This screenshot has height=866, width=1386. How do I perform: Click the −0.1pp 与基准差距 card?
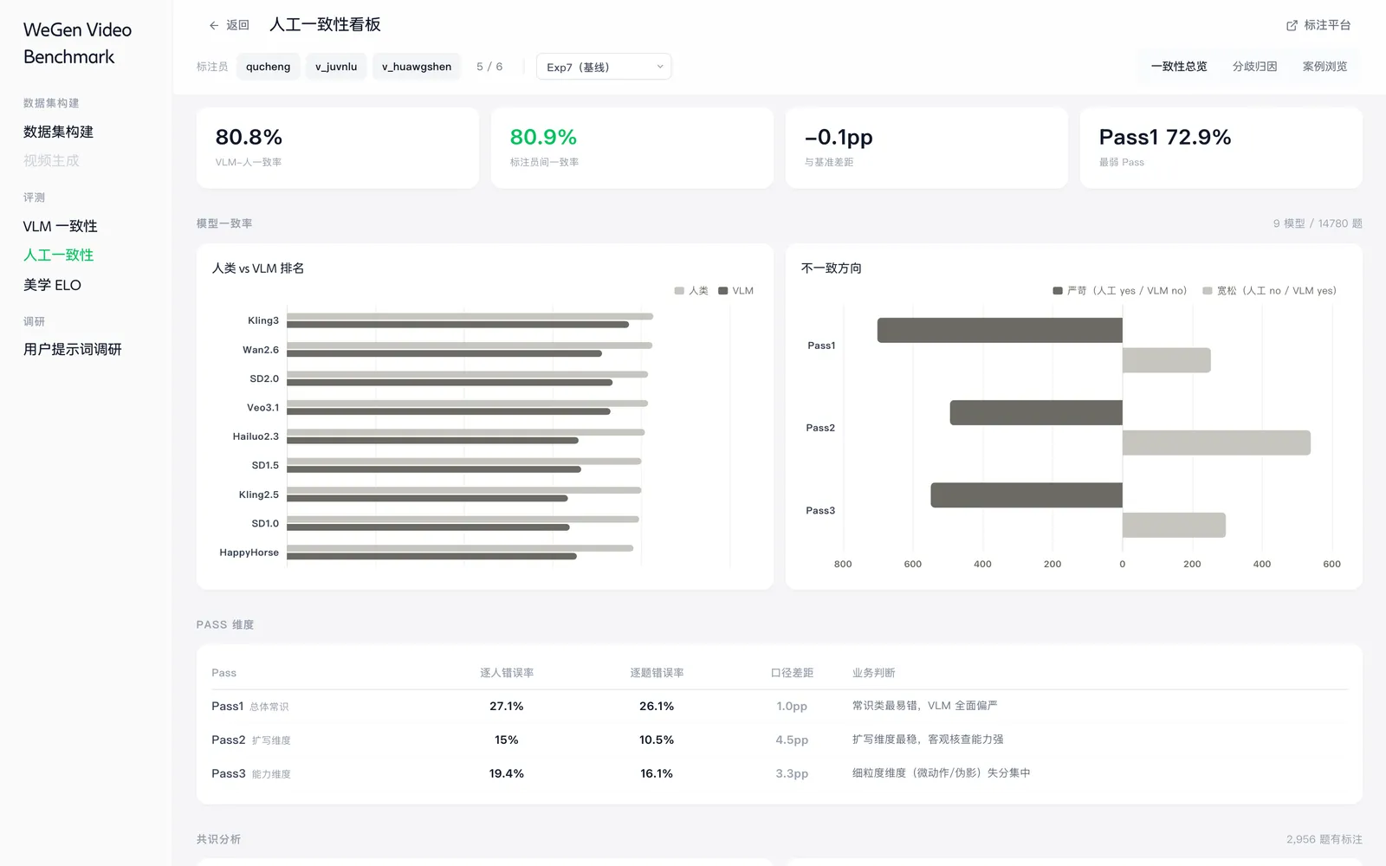pyautogui.click(x=927, y=148)
